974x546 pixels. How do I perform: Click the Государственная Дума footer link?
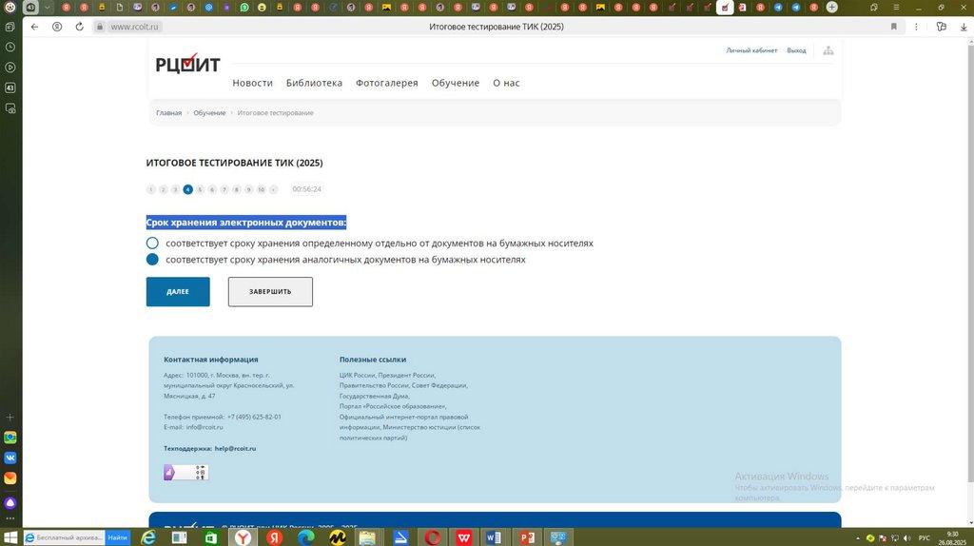374,396
